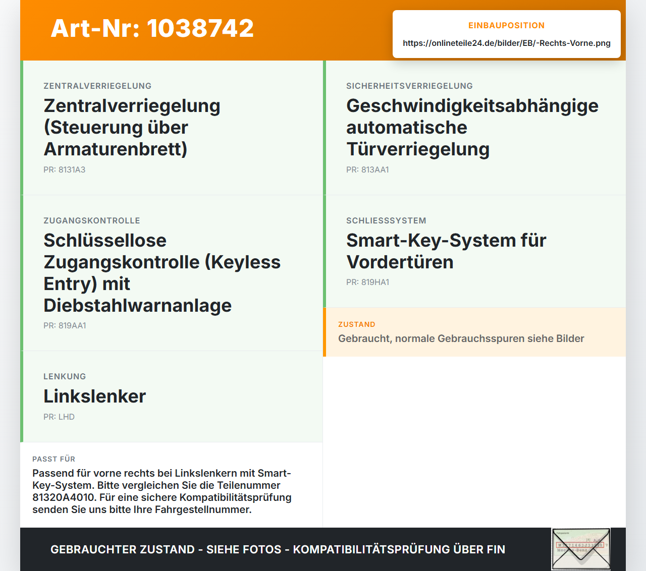This screenshot has width=646, height=571.
Task: Click the Art-Nr: 1038742 heading
Action: (x=152, y=28)
